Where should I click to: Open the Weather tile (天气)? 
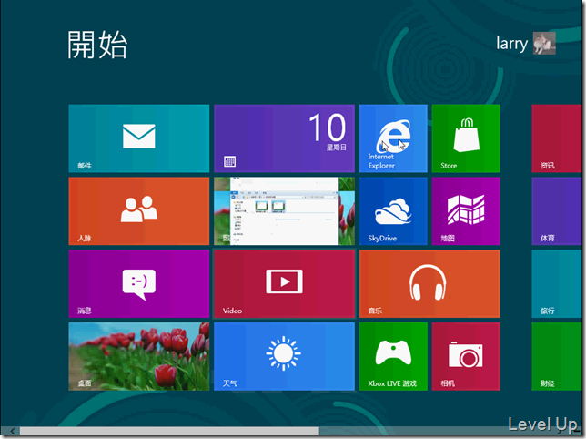[284, 356]
